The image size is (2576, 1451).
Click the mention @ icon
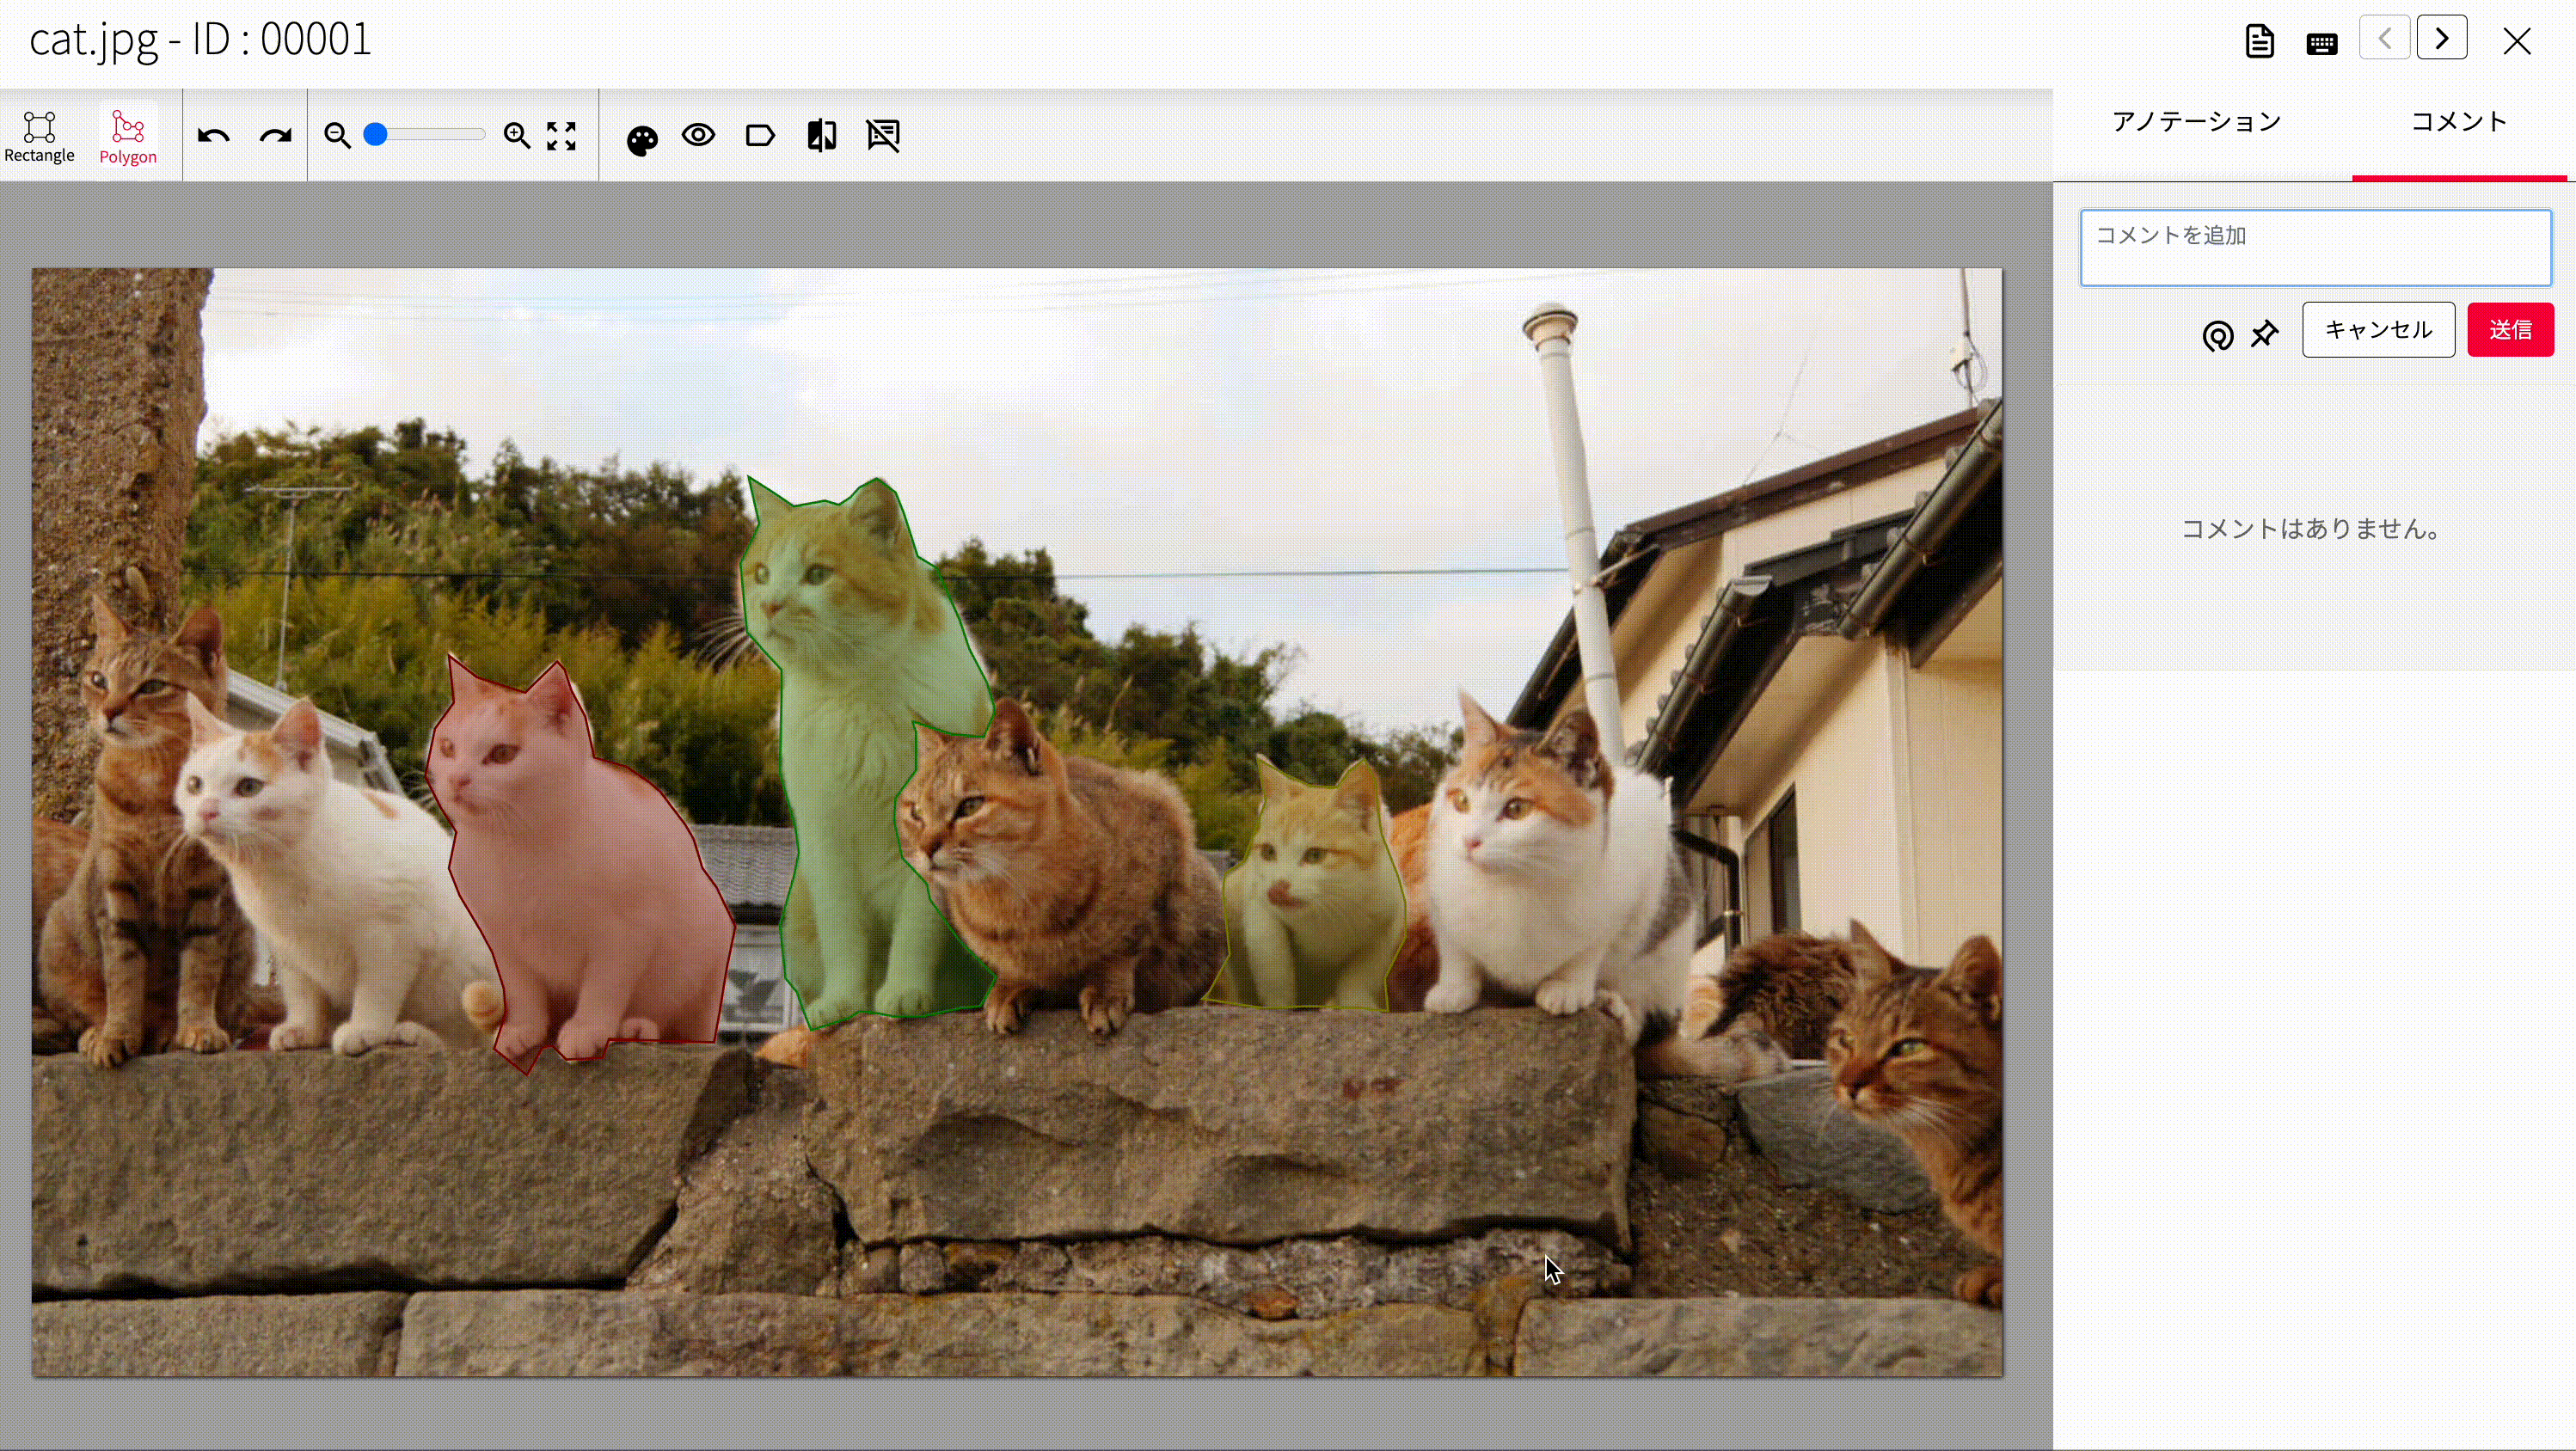(x=2217, y=336)
